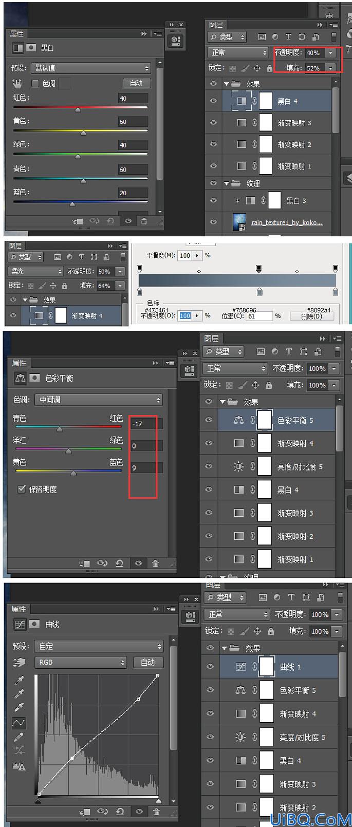Click 红色 slider handle in Black & White panel
Screen dimensions: 352x827
coord(78,109)
